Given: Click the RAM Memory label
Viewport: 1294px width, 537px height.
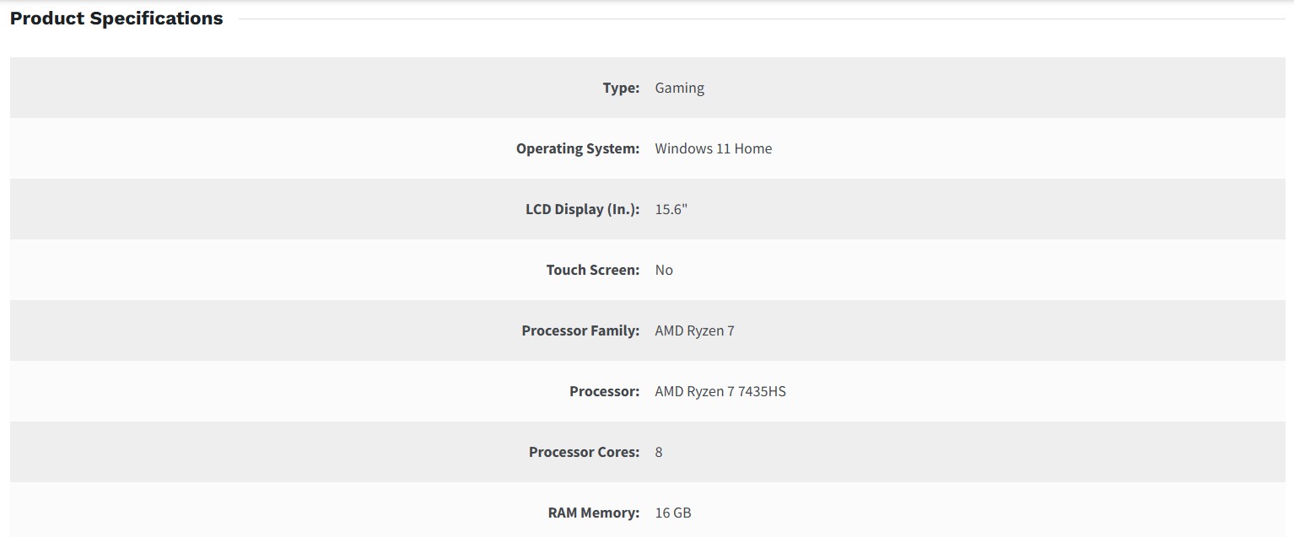Looking at the screenshot, I should tap(593, 513).
